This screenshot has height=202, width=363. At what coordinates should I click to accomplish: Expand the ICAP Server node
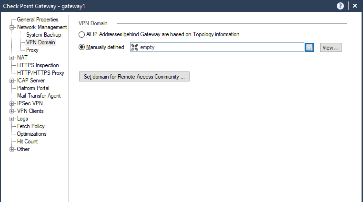(12, 81)
